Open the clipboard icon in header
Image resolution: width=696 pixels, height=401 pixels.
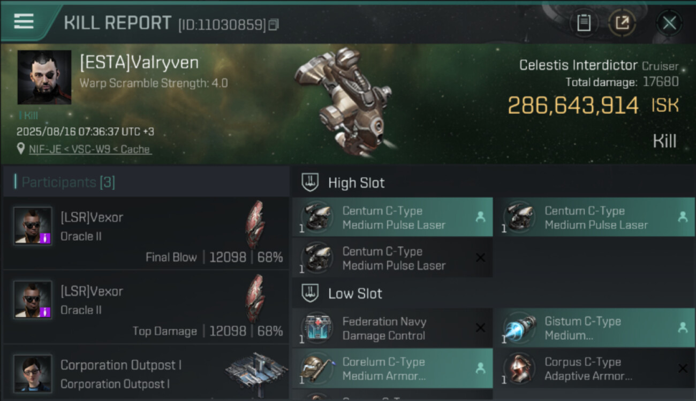click(584, 23)
